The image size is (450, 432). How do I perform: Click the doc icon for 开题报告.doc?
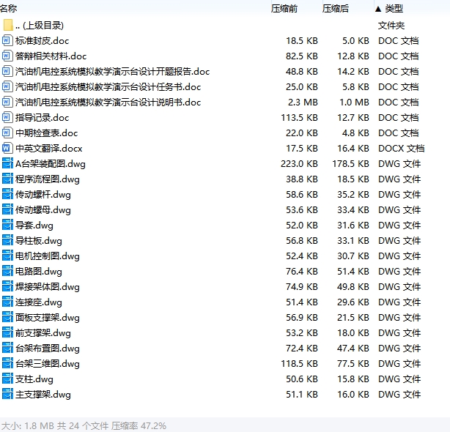point(7,71)
